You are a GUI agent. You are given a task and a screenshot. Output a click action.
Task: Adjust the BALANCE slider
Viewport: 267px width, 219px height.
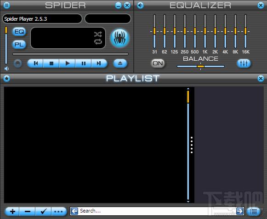[200, 66]
